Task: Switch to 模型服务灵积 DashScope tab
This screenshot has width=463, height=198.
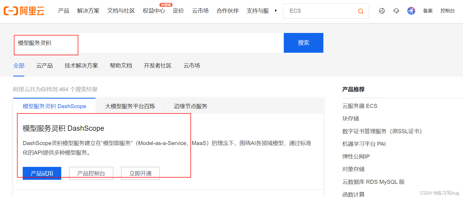Action: click(54, 106)
